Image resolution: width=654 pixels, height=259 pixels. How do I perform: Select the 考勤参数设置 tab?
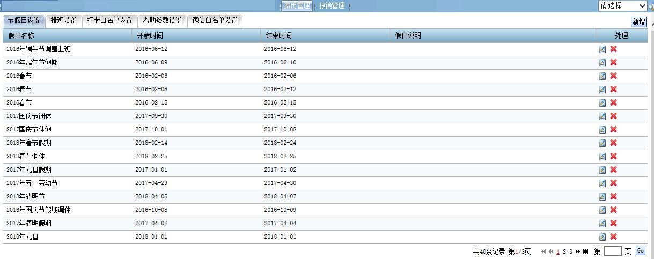(162, 20)
